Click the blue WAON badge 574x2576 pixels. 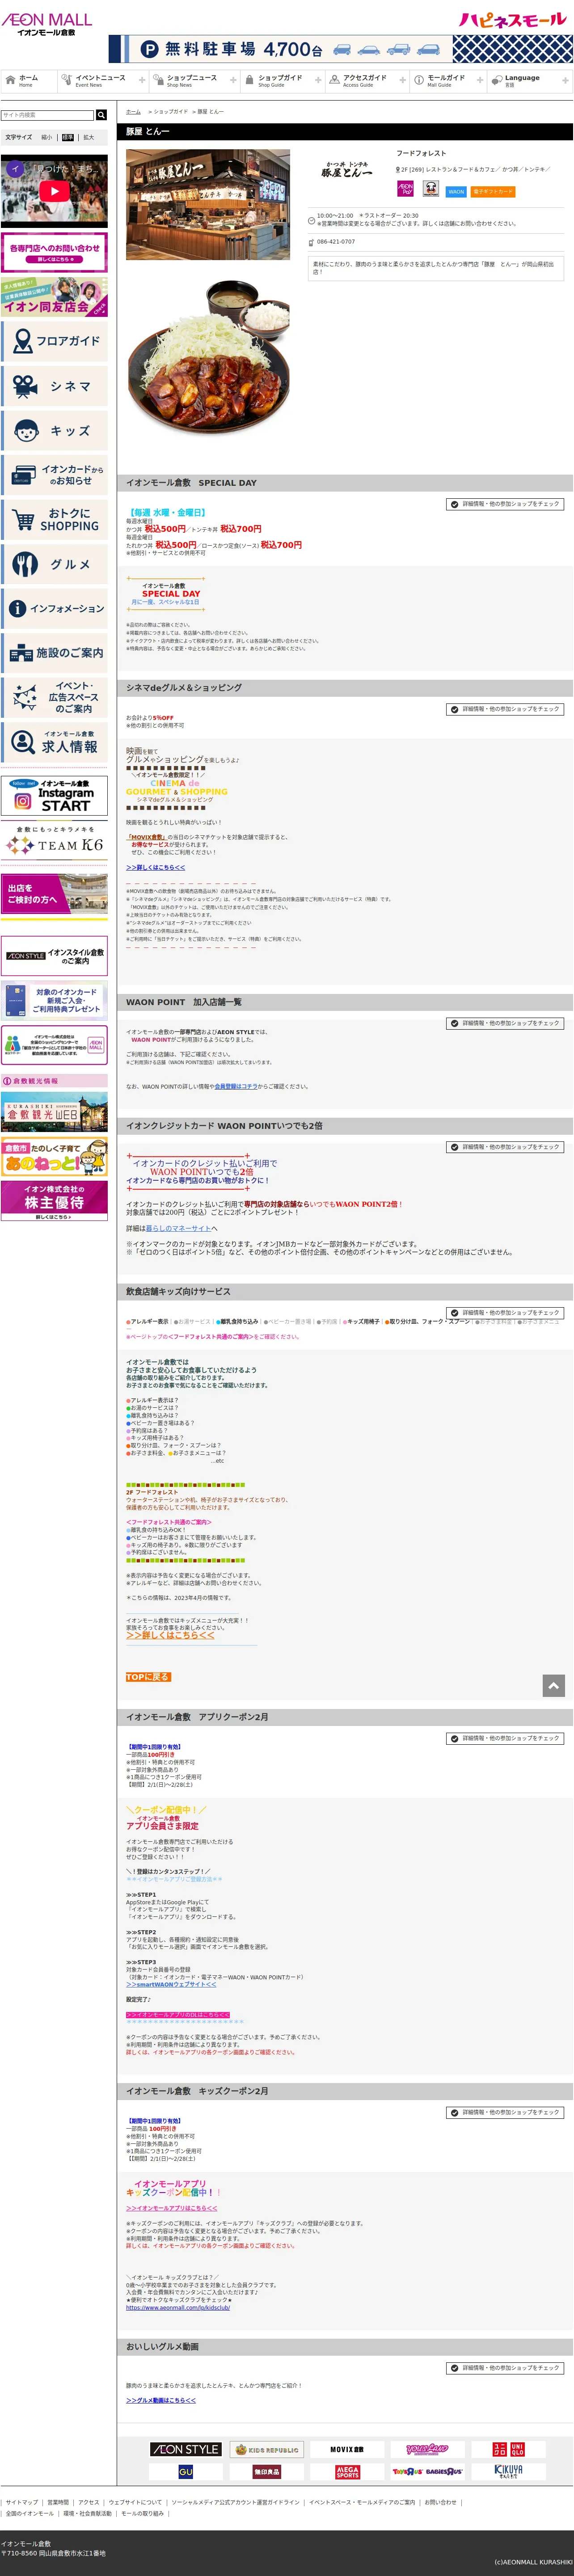[x=456, y=192]
